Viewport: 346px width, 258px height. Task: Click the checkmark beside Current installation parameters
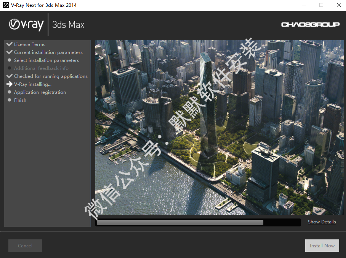click(x=10, y=52)
